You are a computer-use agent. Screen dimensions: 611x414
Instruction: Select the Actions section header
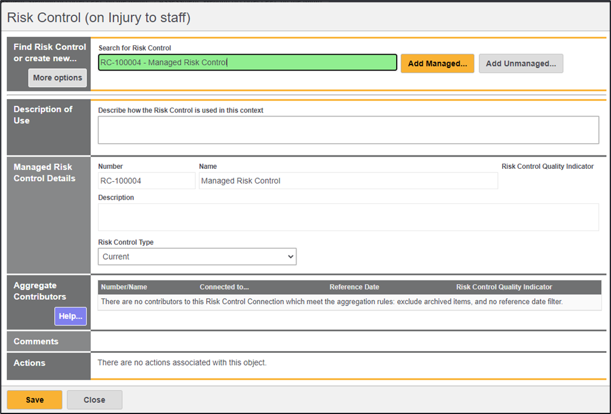(30, 363)
